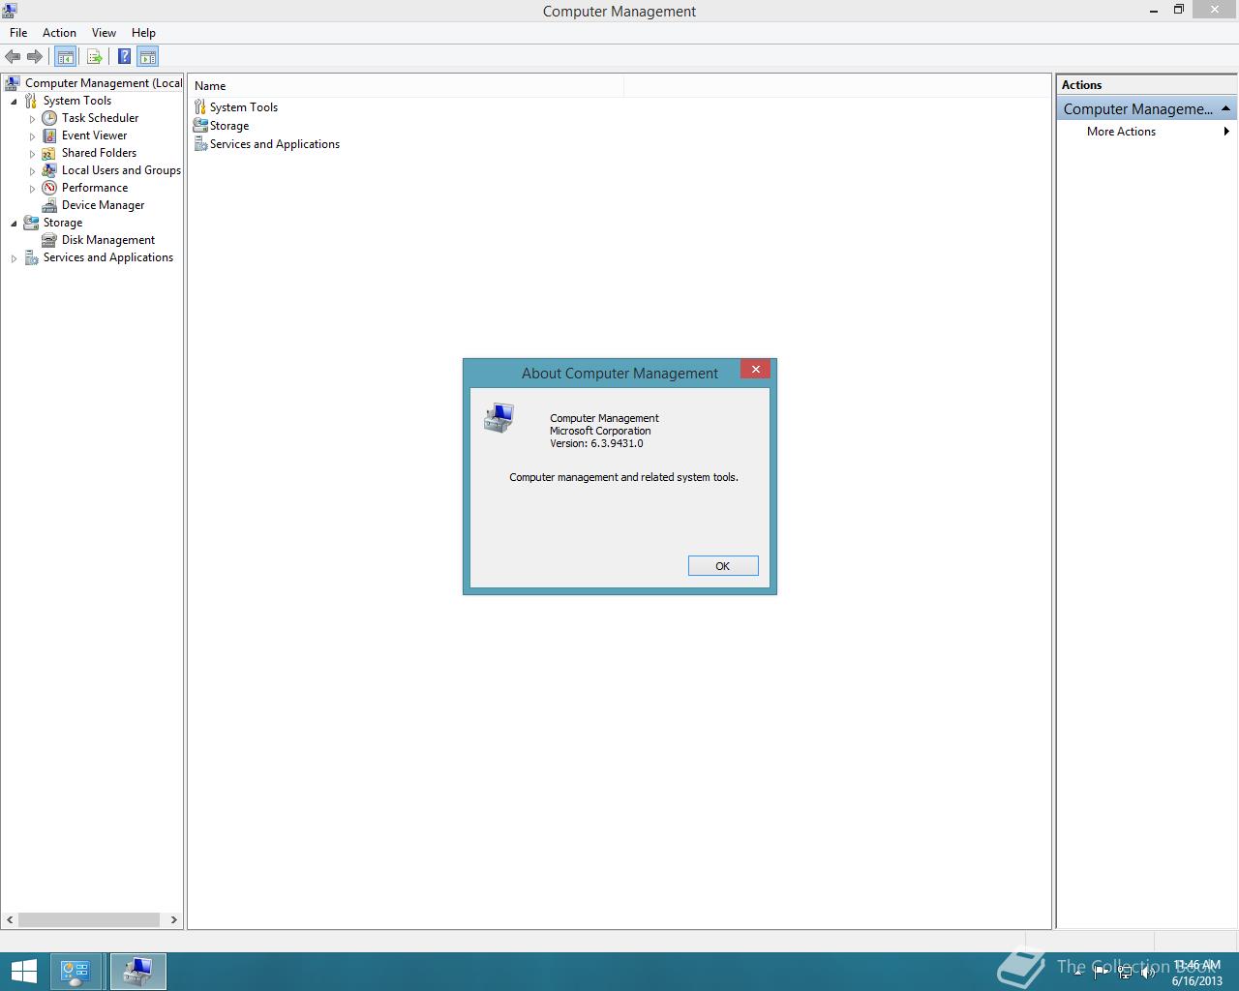This screenshot has width=1239, height=991.
Task: Expand the Local Users and Groups node
Action: pos(32,171)
